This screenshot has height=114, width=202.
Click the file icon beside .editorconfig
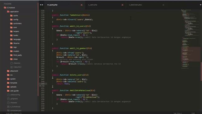(9, 95)
